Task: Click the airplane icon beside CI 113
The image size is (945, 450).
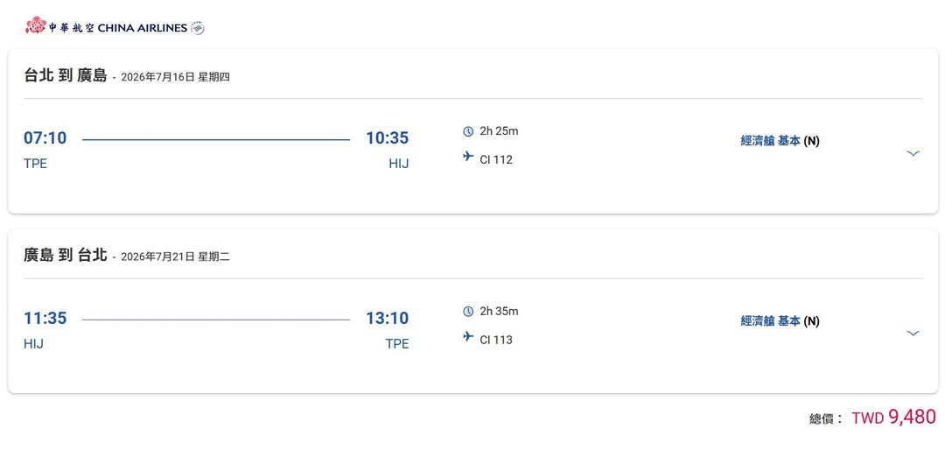Action: tap(468, 337)
